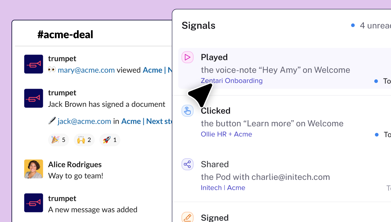Click the #acme-deal channel title

pyautogui.click(x=65, y=34)
